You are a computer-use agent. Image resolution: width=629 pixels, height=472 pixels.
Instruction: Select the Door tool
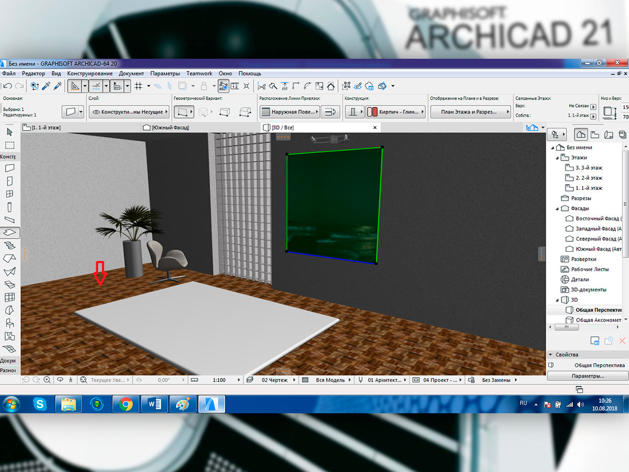(9, 181)
